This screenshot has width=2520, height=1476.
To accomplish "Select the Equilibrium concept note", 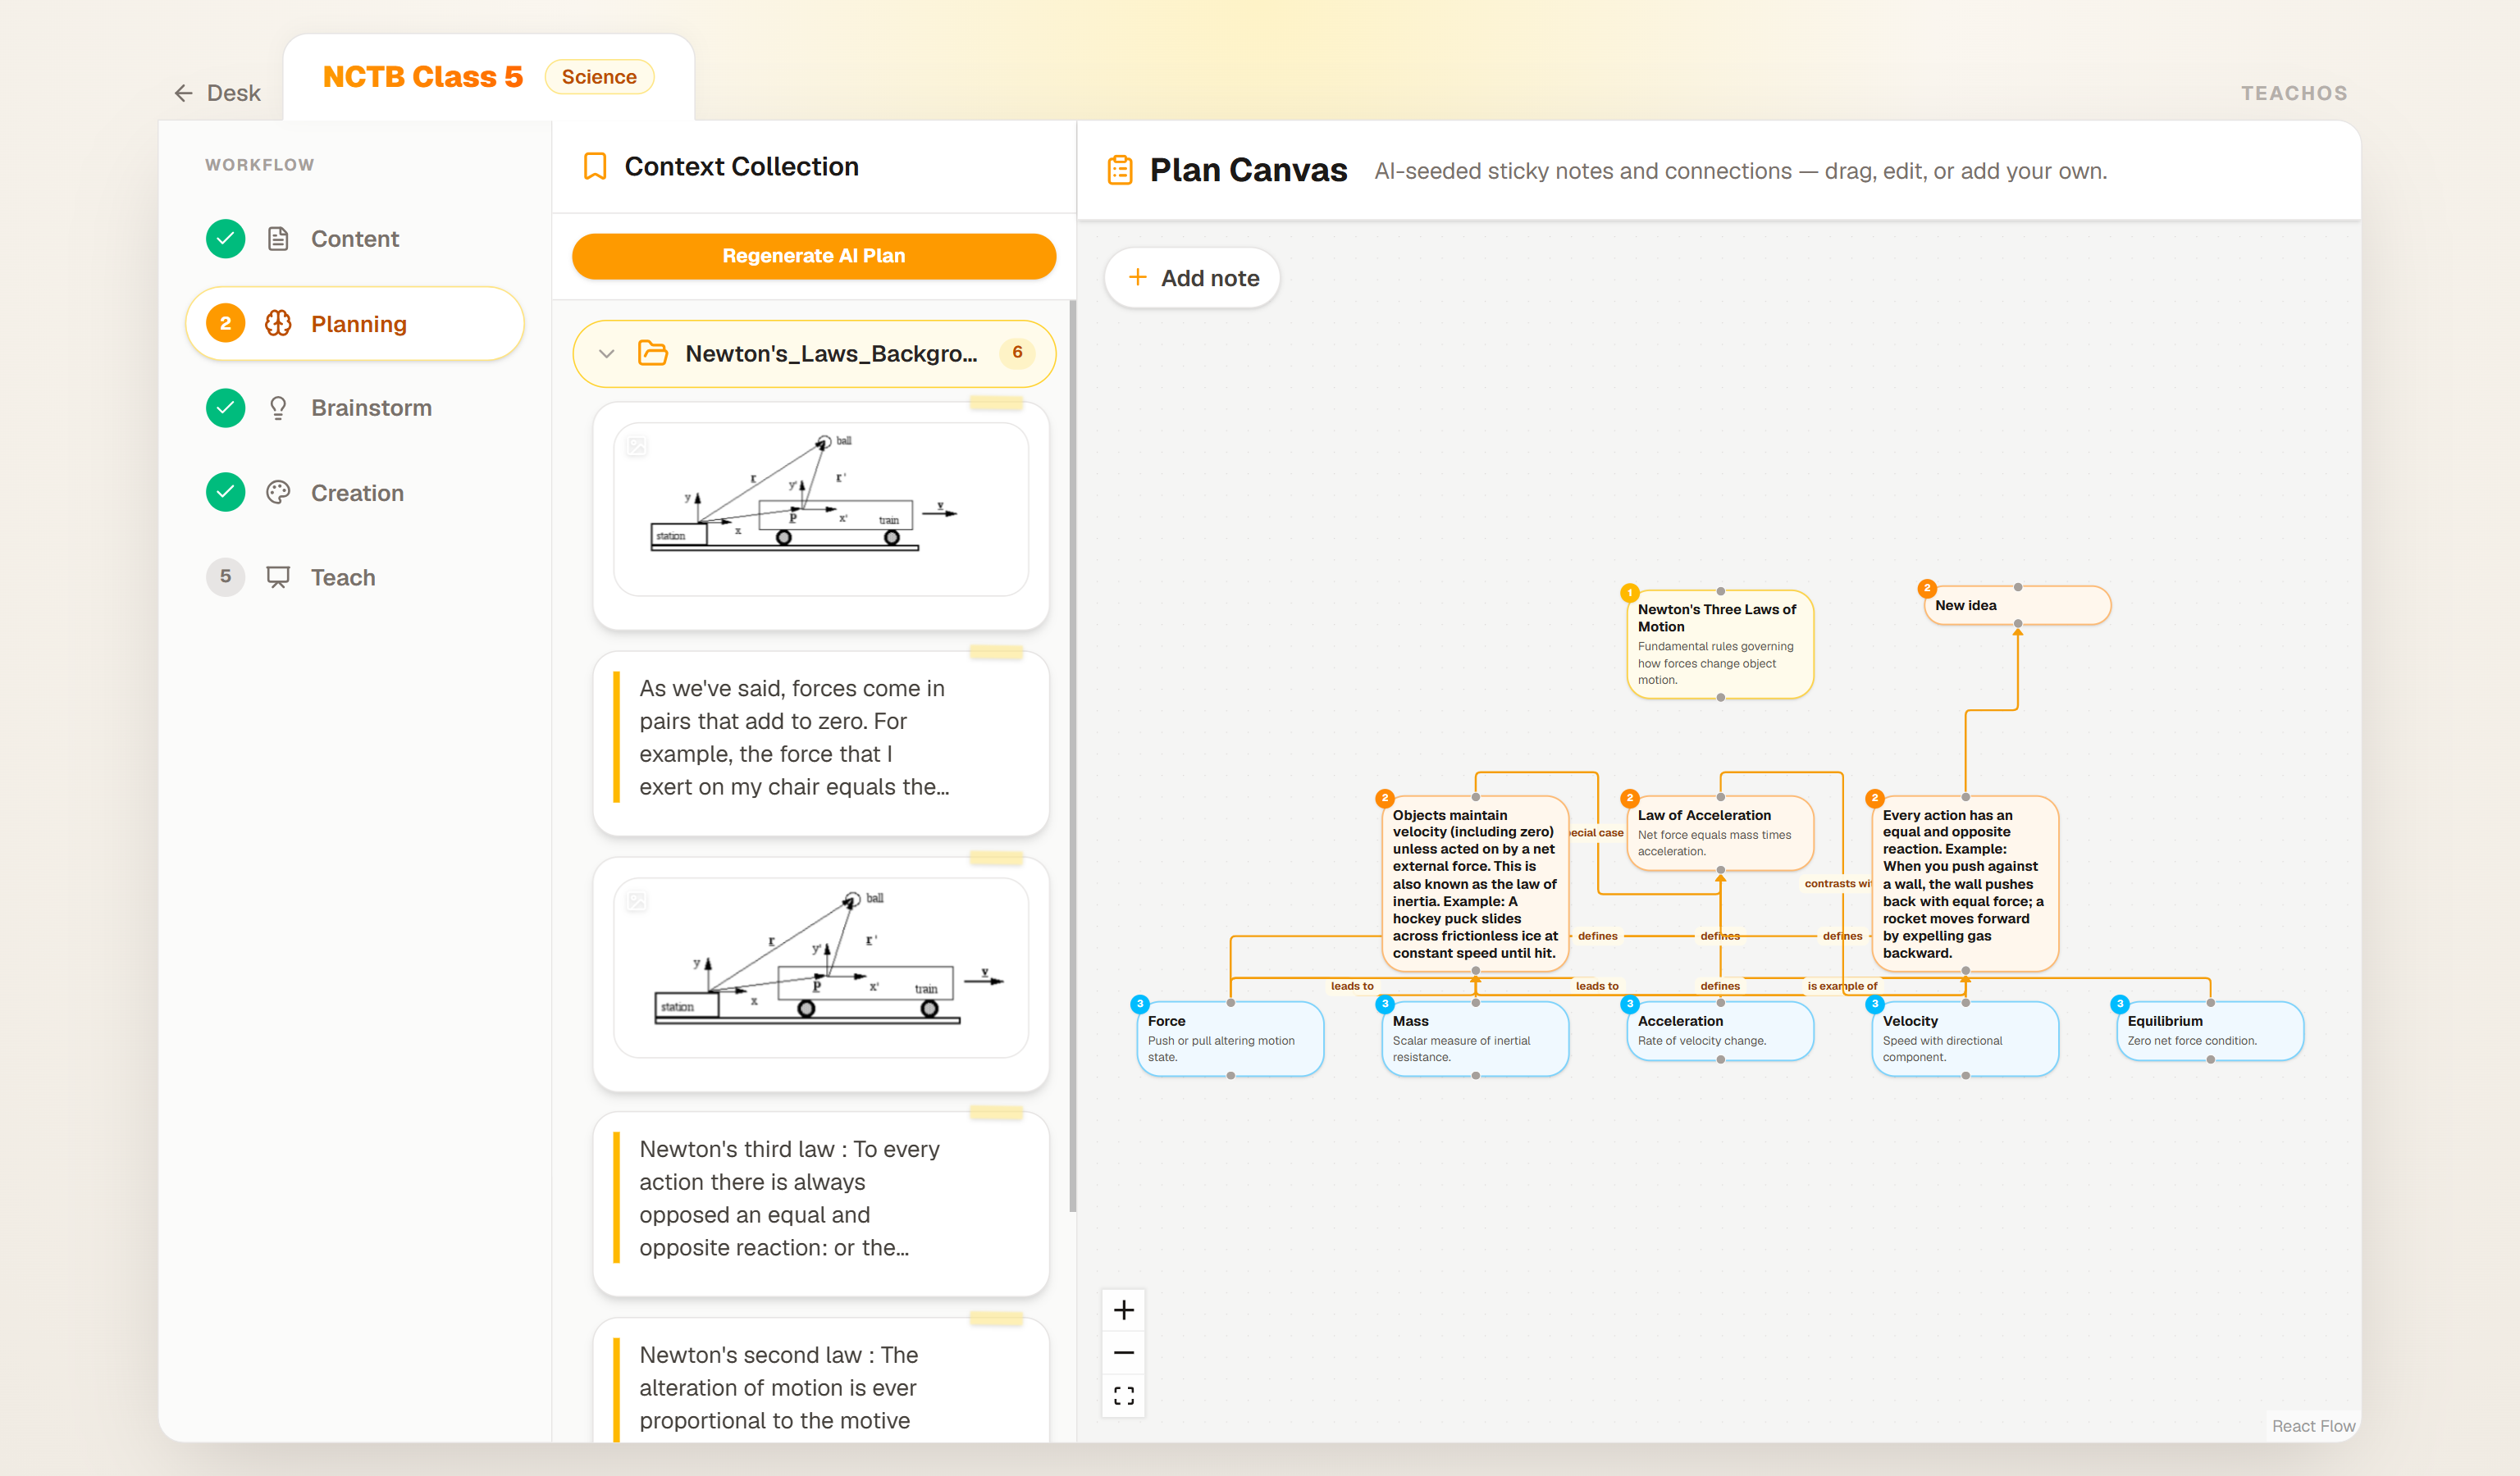I will coord(2210,1030).
